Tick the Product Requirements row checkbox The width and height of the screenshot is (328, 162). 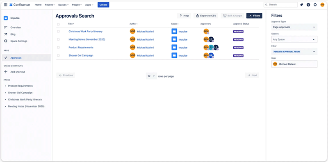58,47
